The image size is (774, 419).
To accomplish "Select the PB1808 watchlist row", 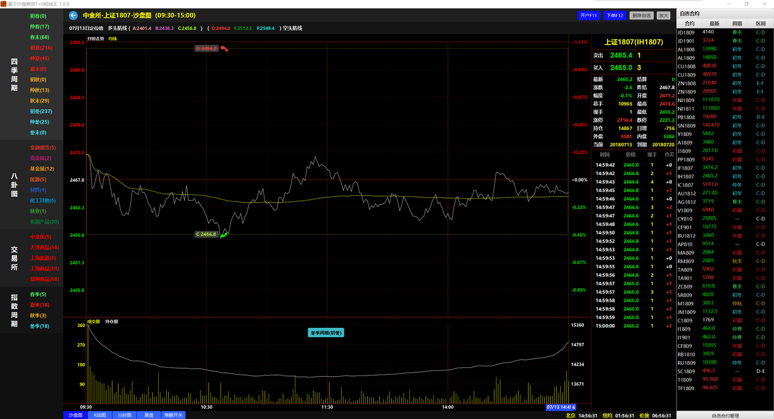I will click(725, 117).
